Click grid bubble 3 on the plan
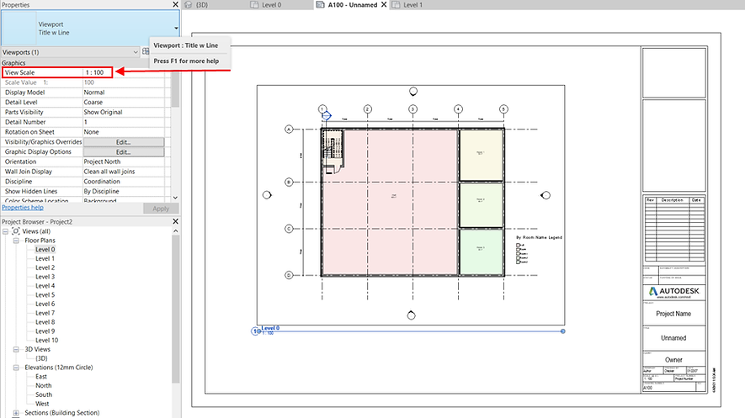Screen dimensions: 745x418 click(412, 109)
